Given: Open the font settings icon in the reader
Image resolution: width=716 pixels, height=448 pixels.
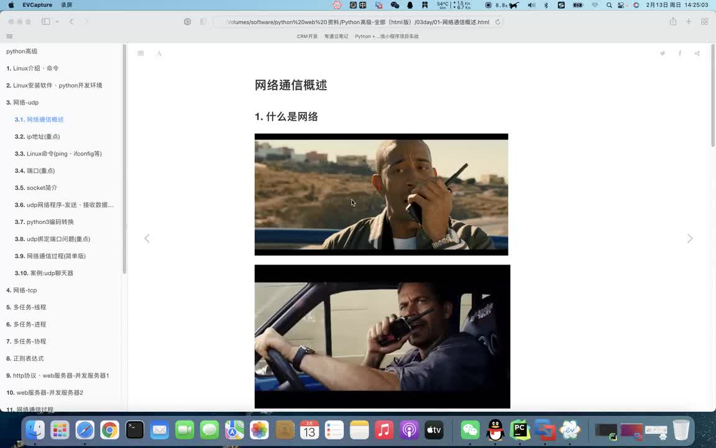Looking at the screenshot, I should coord(159,54).
